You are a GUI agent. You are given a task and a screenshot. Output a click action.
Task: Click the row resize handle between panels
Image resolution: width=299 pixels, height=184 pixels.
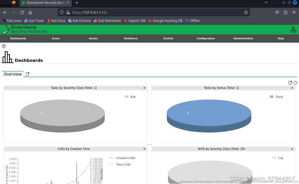coord(149,144)
